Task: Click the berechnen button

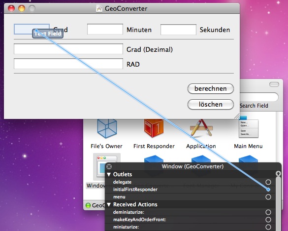Action: pos(211,89)
